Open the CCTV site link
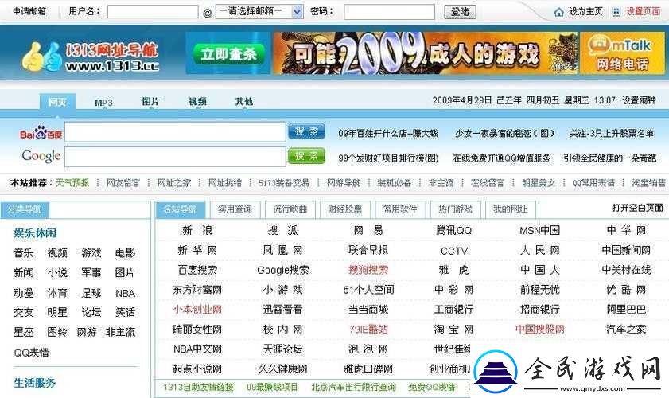 pyautogui.click(x=454, y=251)
